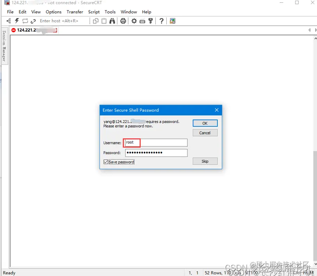This screenshot has width=317, height=276.
Task: Open the Session Manager side tab
Action: (4, 46)
